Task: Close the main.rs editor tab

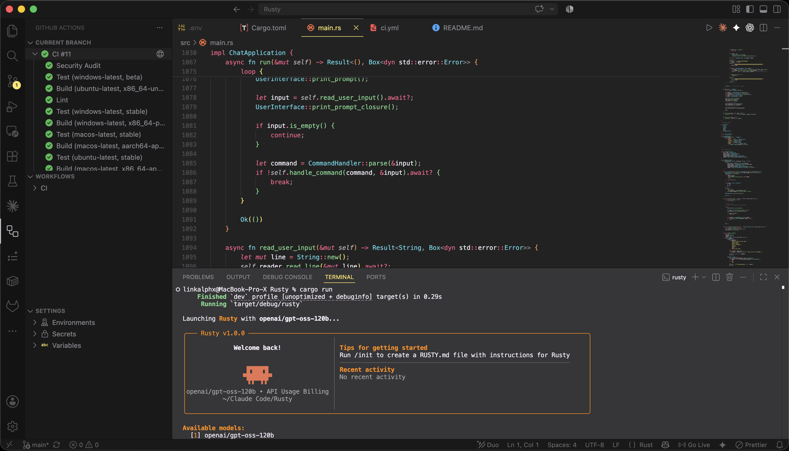Action: click(356, 28)
